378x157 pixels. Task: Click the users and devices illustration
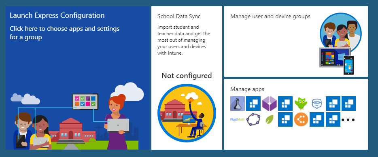340,43
